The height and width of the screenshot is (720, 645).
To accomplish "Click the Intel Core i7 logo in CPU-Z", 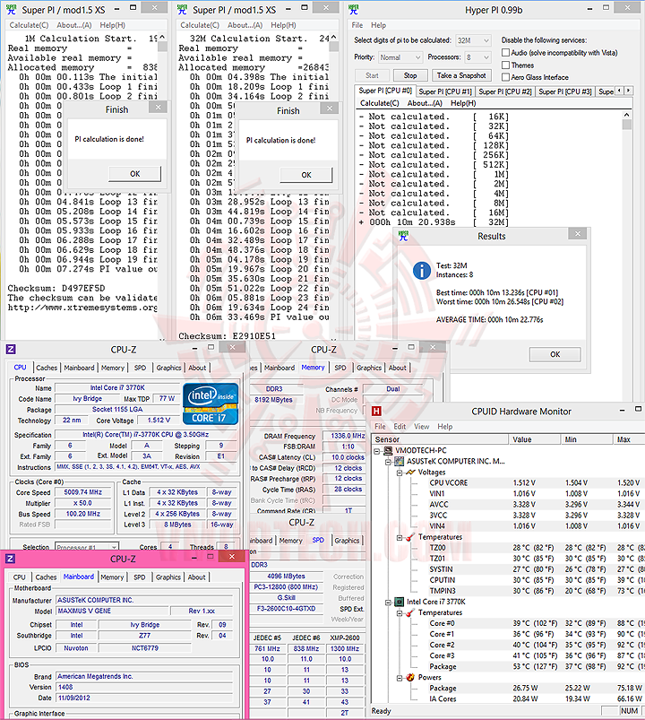I will click(x=211, y=403).
